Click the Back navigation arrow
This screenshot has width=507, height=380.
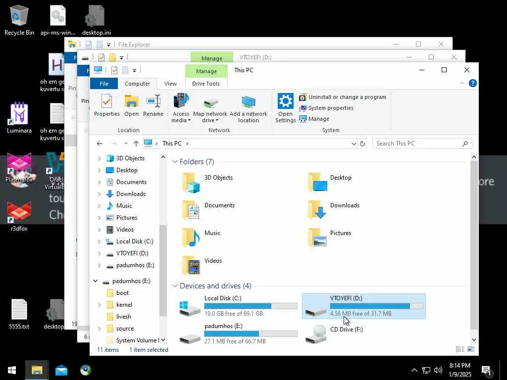click(100, 143)
